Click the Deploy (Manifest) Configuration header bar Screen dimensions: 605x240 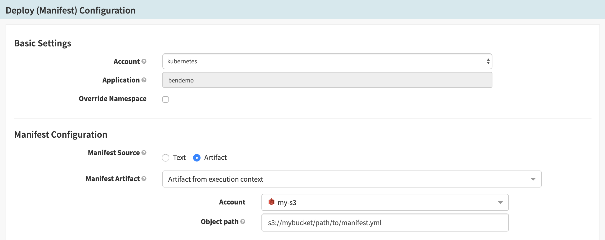pos(70,10)
